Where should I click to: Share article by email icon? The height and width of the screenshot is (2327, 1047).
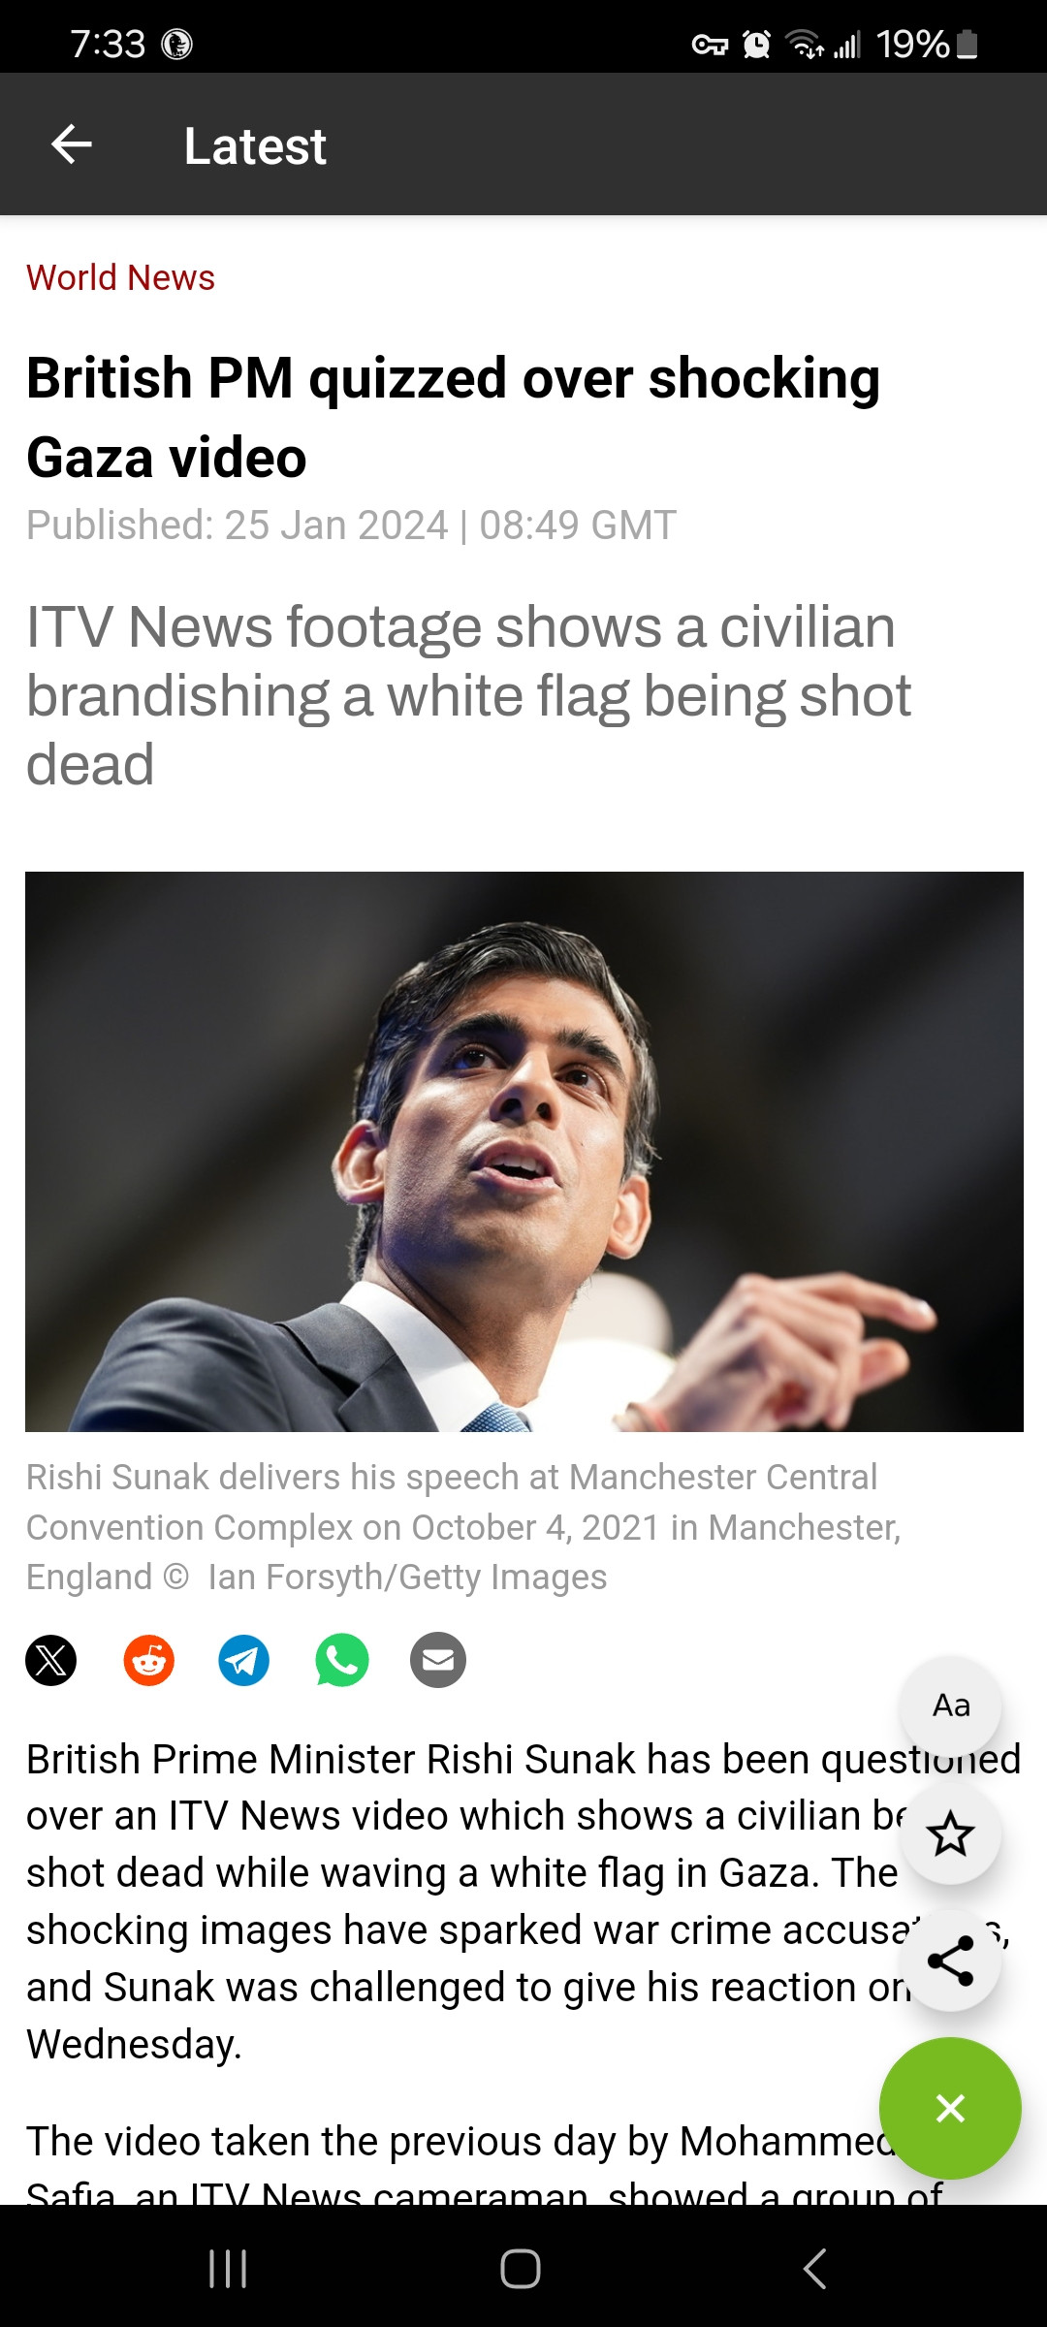pos(438,1660)
